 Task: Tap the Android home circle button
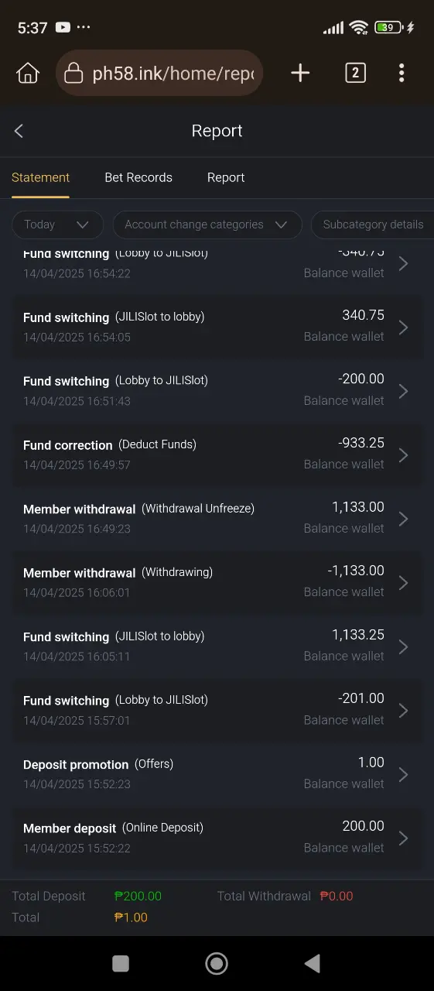(x=217, y=963)
